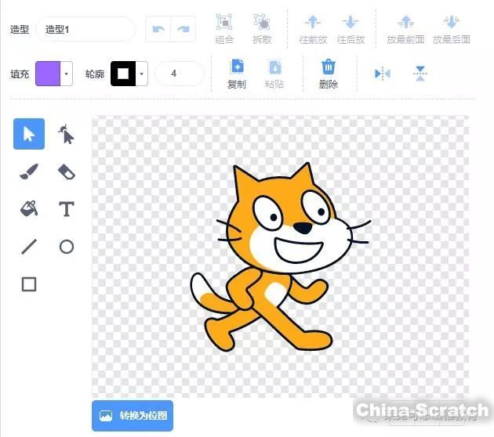
Task: Click the purple fill color swatch
Action: [48, 74]
